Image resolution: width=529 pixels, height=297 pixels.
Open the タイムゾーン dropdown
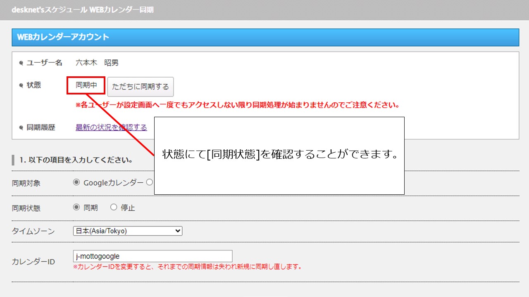click(x=127, y=231)
